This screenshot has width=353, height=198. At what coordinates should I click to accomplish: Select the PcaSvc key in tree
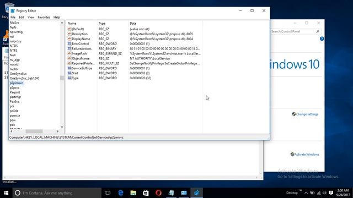14,101
